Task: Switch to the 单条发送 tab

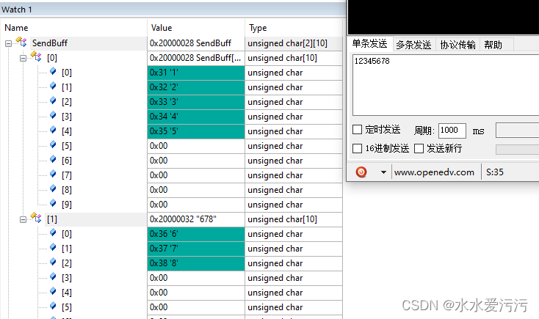Action: pyautogui.click(x=369, y=43)
